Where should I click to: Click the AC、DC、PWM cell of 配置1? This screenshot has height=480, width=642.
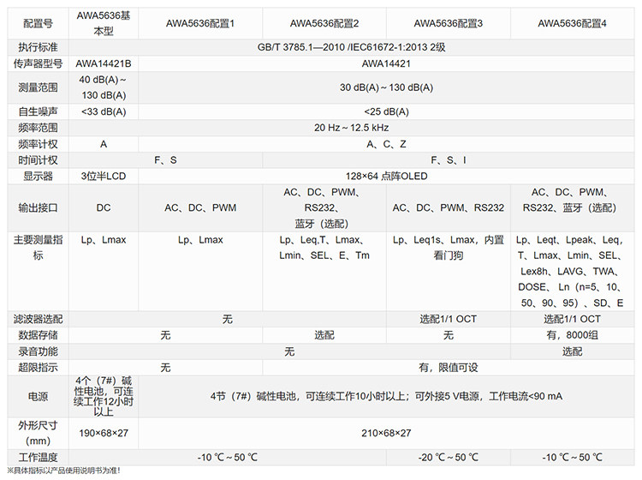pos(200,207)
